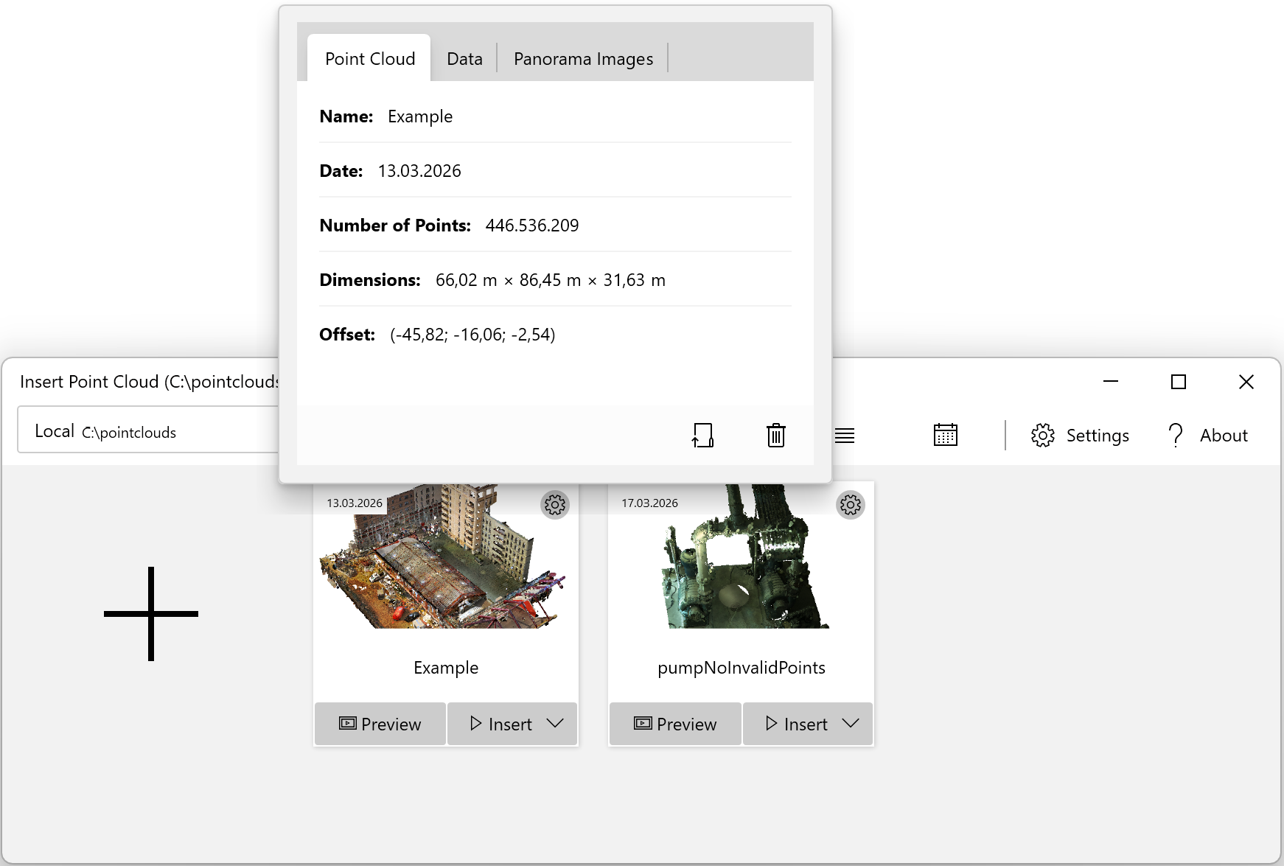Click the calendar sort icon
The image size is (1284, 866).
point(945,436)
